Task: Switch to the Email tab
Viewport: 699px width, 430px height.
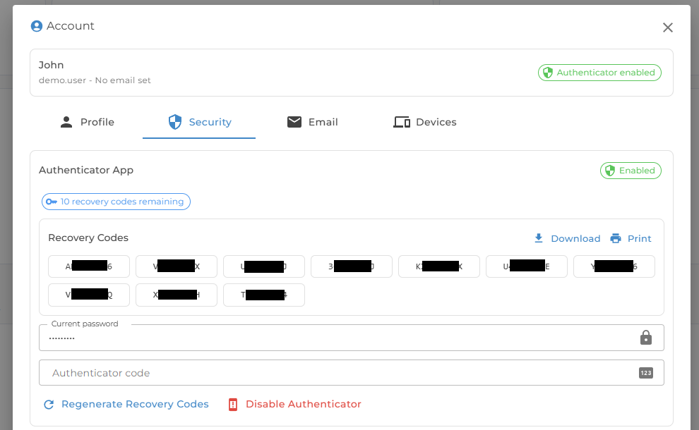Action: pyautogui.click(x=312, y=122)
